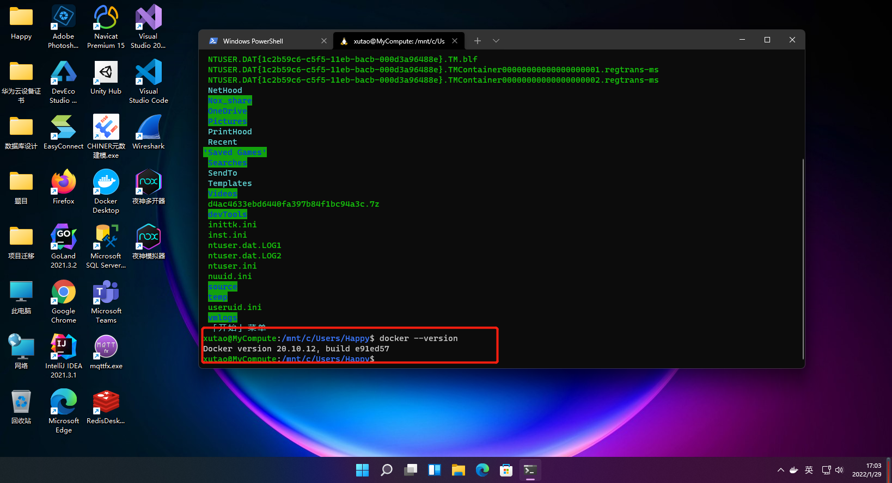892x483 pixels.
Task: Switch to Windows PowerShell tab
Action: [266, 41]
